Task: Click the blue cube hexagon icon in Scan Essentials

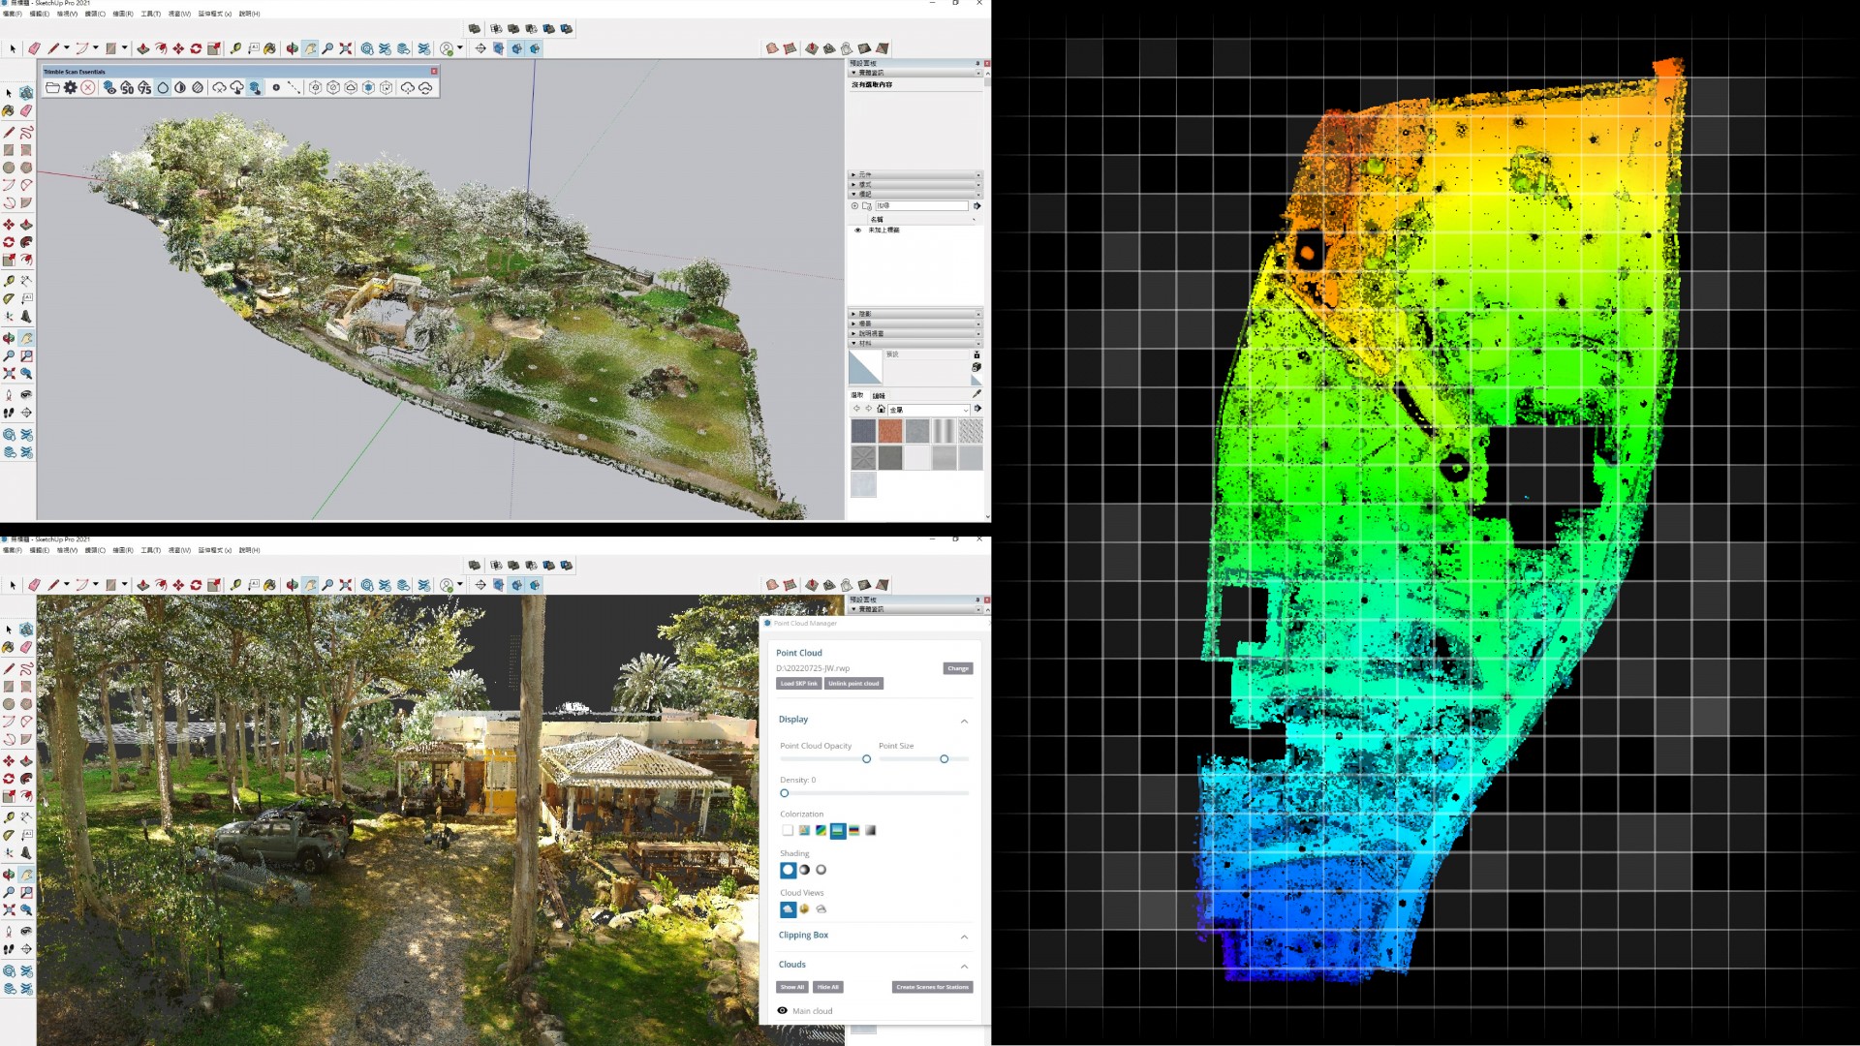Action: [x=368, y=88]
